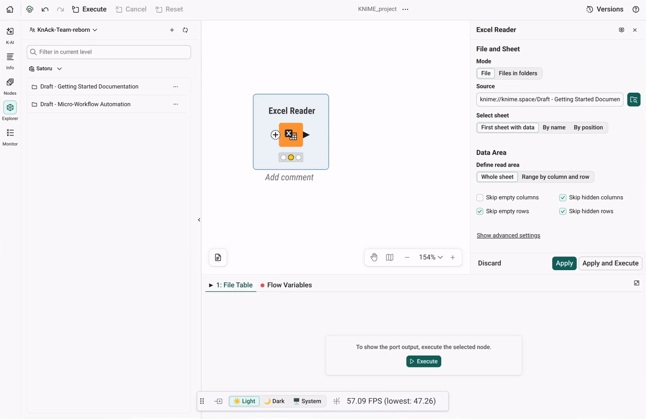The width and height of the screenshot is (646, 419).
Task: Go to the Home icon
Action: [x=10, y=9]
